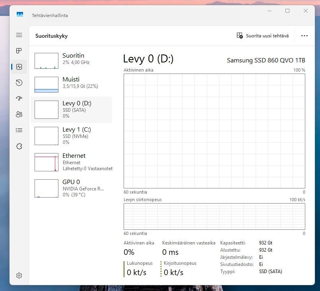Viewport: 320px width, 291px height.
Task: Click the Levyn siirtonopeus transfer graph
Action: [x=214, y=217]
